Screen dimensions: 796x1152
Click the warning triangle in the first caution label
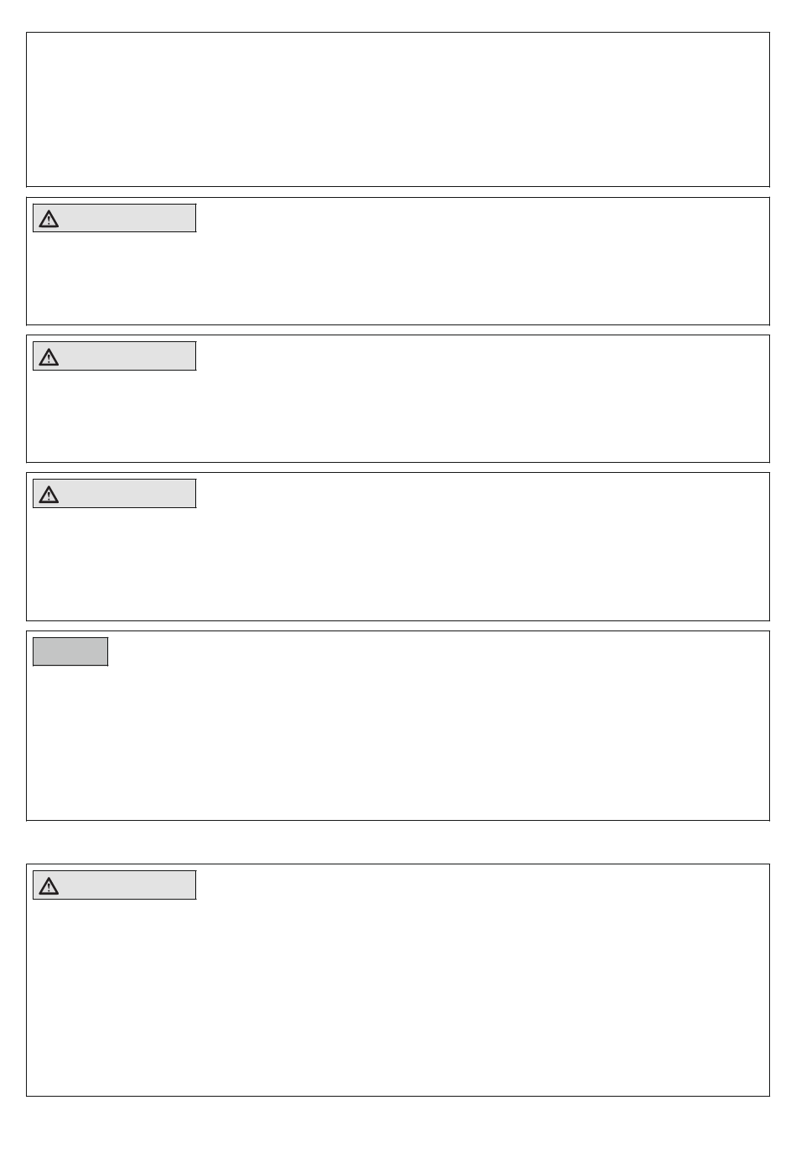[x=49, y=220]
